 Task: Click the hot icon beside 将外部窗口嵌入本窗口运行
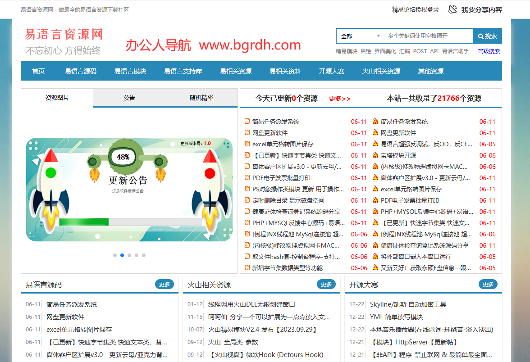[x=375, y=257]
